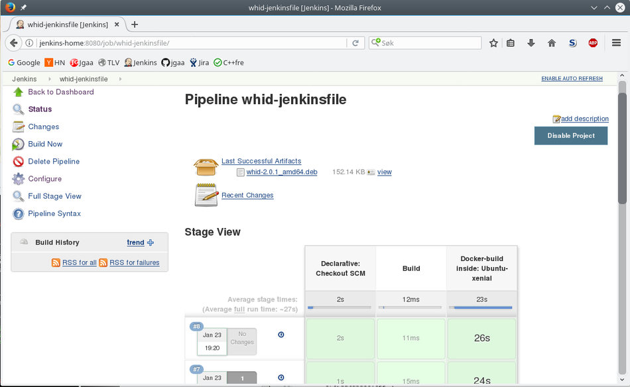Click the info icon next to build #8

tap(281, 335)
